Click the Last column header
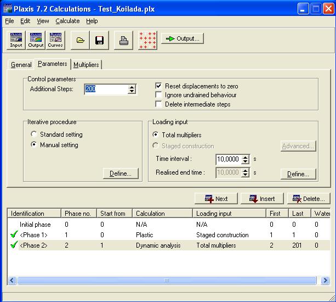Viewport: 336px width, 302px height. pyautogui.click(x=300, y=214)
